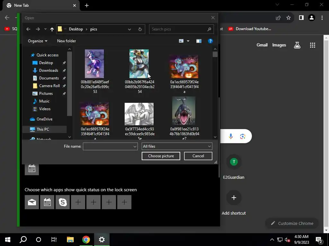Search by image with Google Lens

click(243, 136)
